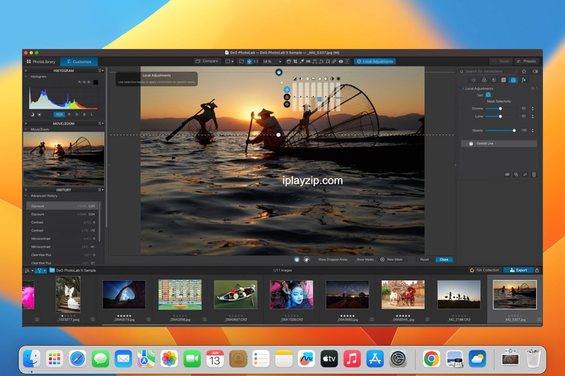
Task: Select the RGB channel histogram tab
Action: point(59,114)
